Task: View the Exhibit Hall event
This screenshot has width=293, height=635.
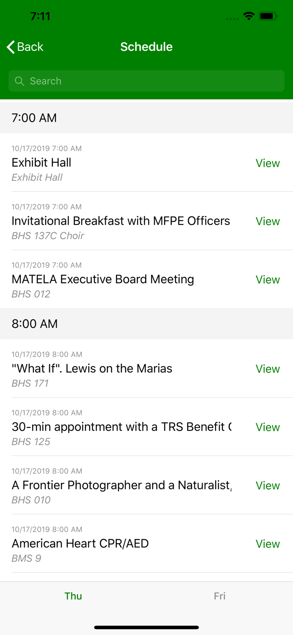Action: [268, 163]
